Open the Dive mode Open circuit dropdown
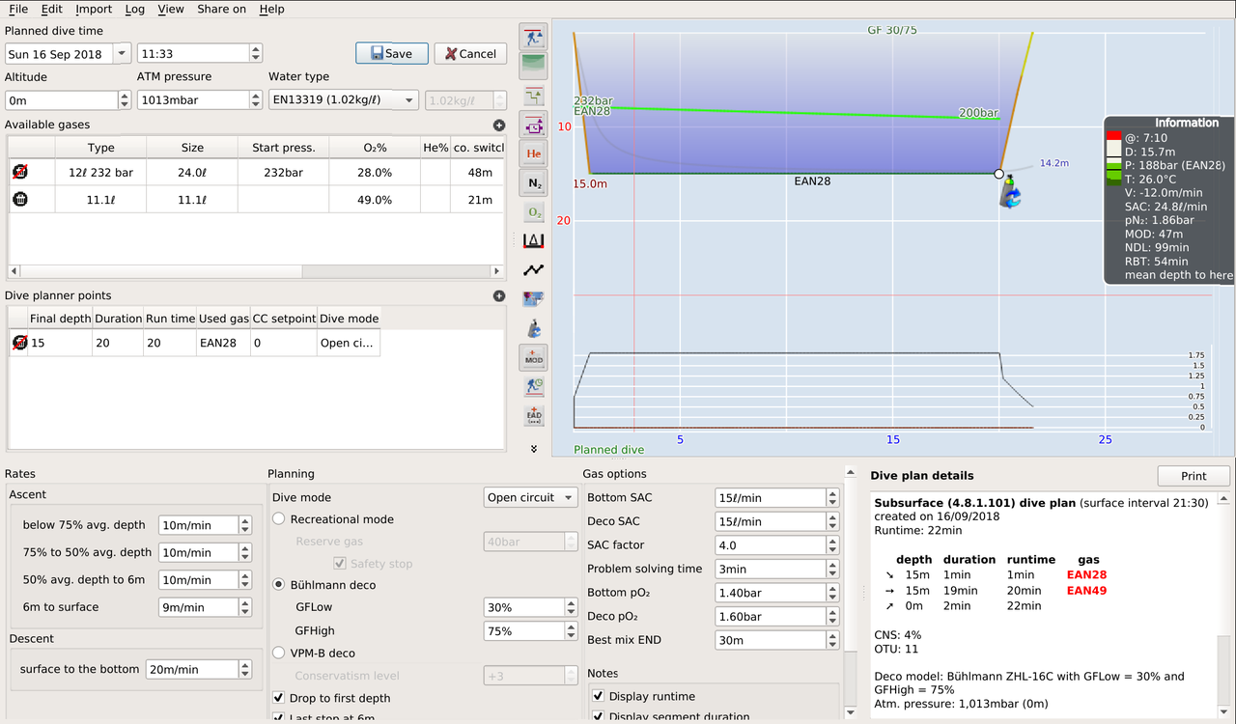This screenshot has width=1236, height=724. click(530, 498)
